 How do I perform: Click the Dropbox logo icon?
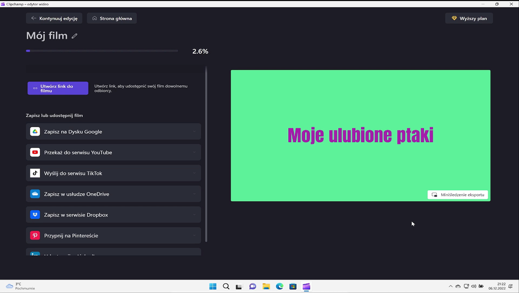pos(35,215)
